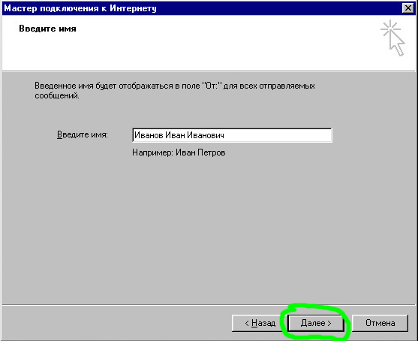Focus the Введите имя text field

point(232,135)
